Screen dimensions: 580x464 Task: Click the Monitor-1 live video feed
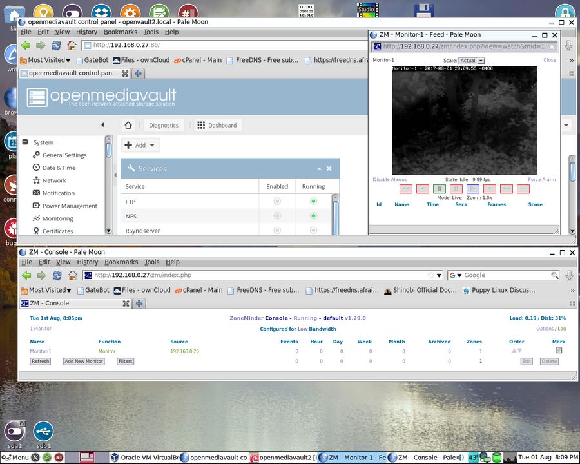(464, 121)
